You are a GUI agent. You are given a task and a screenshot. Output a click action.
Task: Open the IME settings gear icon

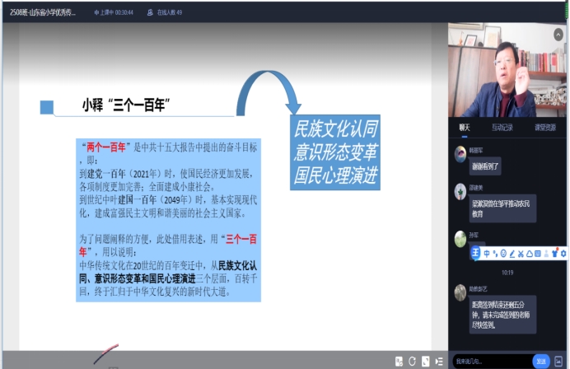point(563,254)
